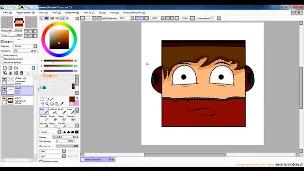
Task: Hide the Вектор1 layer eye
Action: pyautogui.click(x=4, y=79)
